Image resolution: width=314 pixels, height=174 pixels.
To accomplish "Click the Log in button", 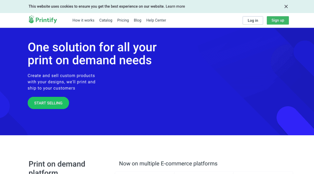I will point(253,20).
